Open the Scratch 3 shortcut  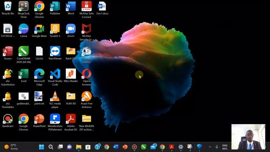55,31
